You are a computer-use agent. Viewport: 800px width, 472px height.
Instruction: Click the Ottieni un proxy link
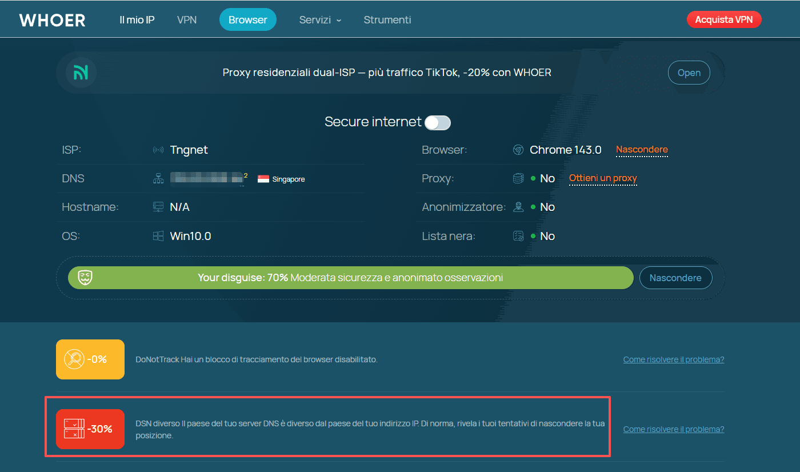(603, 178)
